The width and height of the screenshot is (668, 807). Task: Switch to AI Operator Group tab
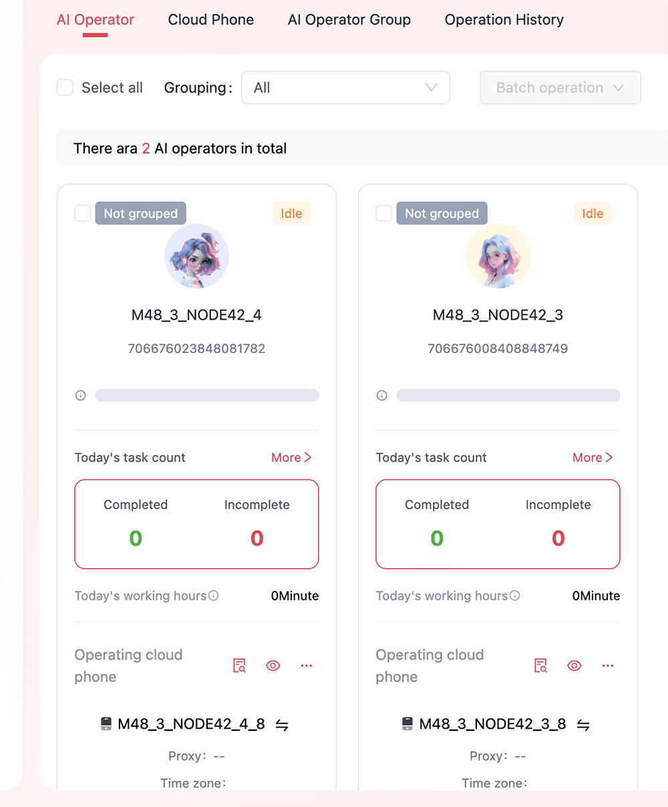(349, 20)
